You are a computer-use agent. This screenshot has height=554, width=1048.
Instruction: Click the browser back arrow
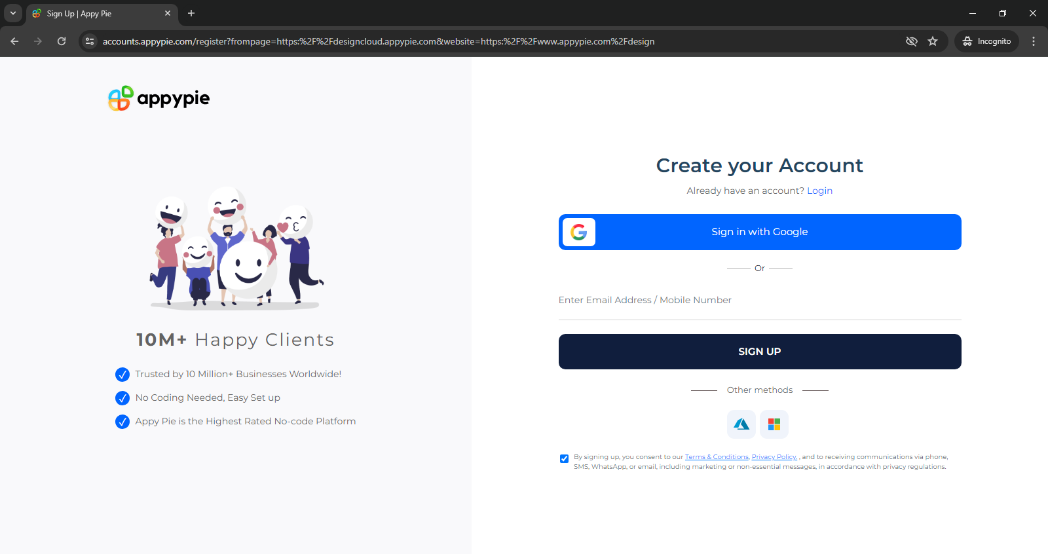pyautogui.click(x=14, y=41)
